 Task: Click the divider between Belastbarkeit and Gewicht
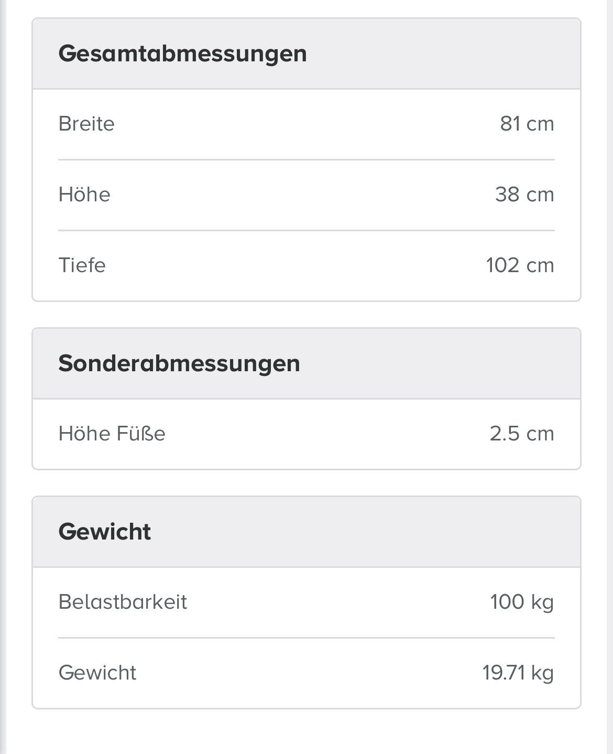coord(306,638)
